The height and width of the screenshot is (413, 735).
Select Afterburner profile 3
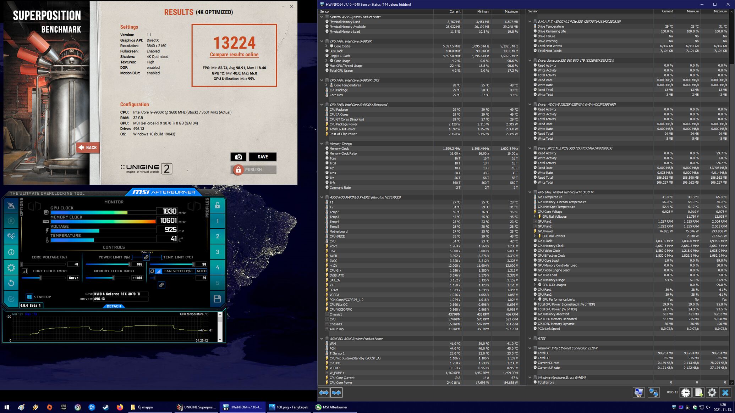pyautogui.click(x=218, y=252)
